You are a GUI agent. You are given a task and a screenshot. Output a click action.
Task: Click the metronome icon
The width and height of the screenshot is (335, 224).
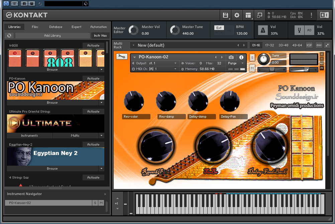click(x=263, y=30)
